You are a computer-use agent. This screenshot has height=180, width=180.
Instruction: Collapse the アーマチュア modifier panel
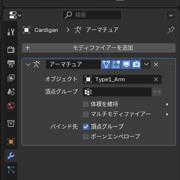point(28,64)
